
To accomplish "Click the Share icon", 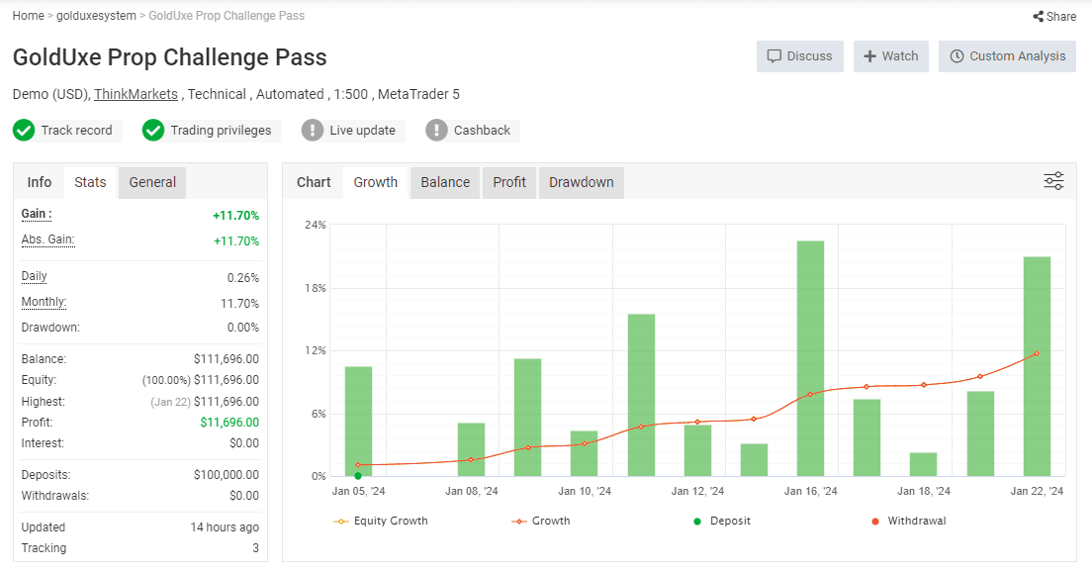I will pos(1038,16).
